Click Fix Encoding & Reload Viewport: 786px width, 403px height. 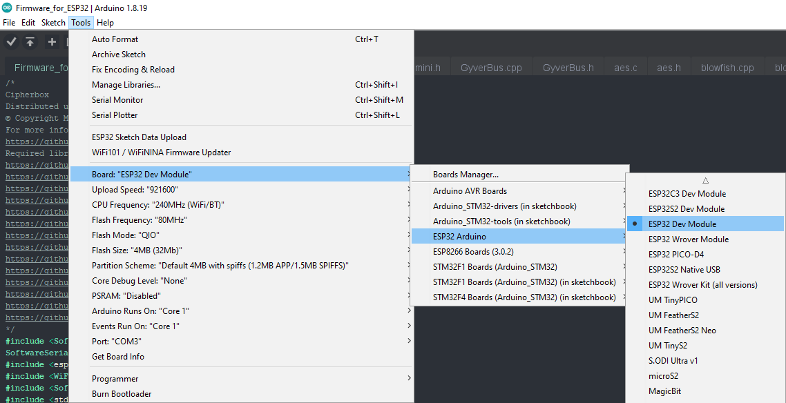click(242, 69)
